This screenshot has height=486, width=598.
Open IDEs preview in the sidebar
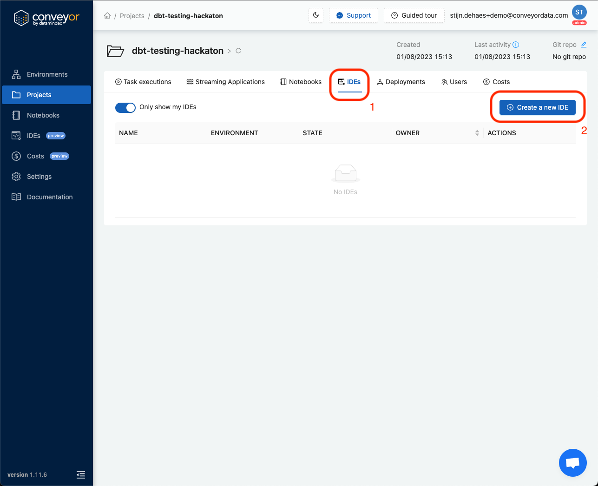pos(46,136)
